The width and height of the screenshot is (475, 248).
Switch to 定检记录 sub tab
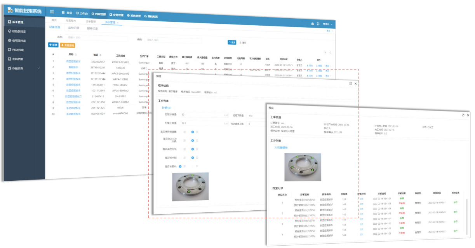pyautogui.click(x=74, y=28)
